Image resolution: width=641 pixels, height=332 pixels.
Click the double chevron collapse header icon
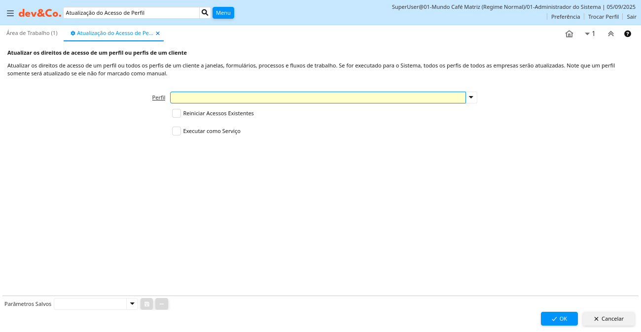611,34
